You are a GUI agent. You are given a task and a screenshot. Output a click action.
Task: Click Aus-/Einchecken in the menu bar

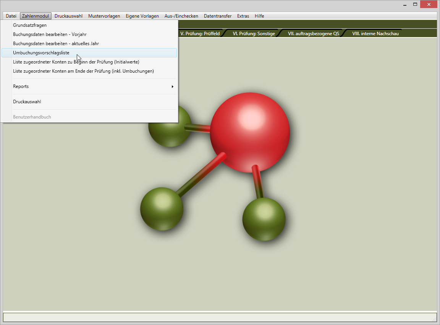tap(181, 16)
